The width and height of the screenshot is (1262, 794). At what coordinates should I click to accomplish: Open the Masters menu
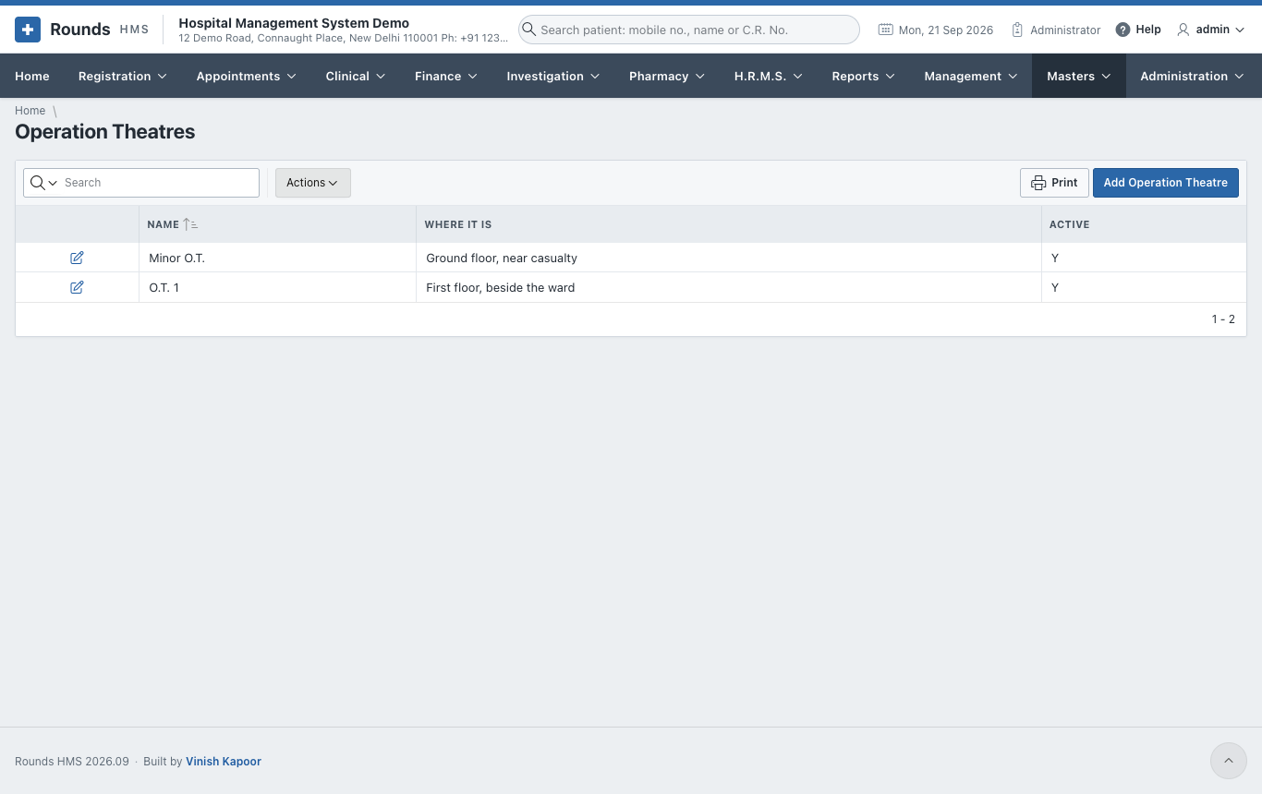(x=1078, y=76)
